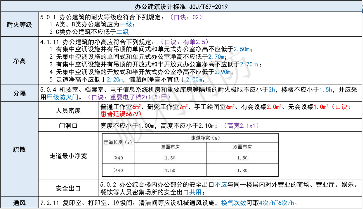Viewport: 363px width, 209px height.
Task: Click the value 1.30 in the table
Action: pyautogui.click(x=170, y=158)
